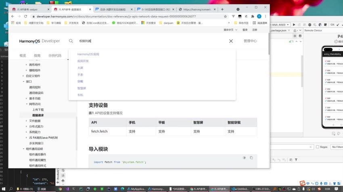Expand the 栅格组件 tree node
The height and width of the screenshot is (192, 343).
(27, 70)
